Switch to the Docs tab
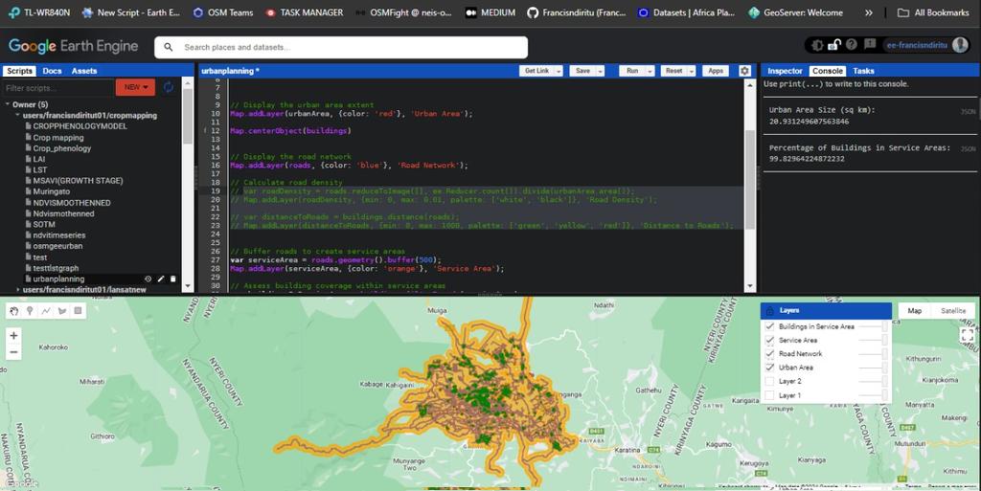 tap(52, 71)
